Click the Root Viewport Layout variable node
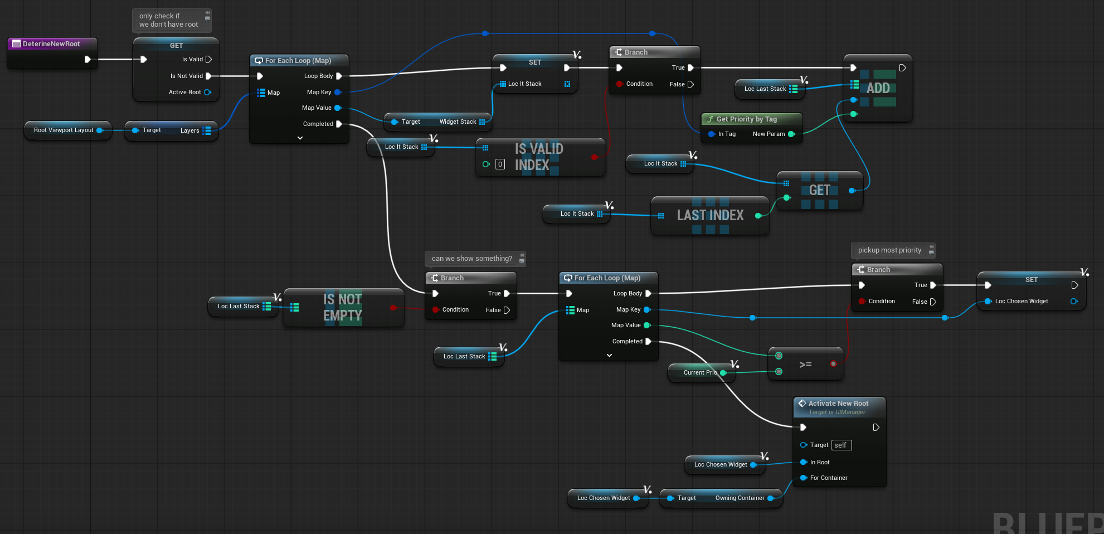 coord(64,130)
